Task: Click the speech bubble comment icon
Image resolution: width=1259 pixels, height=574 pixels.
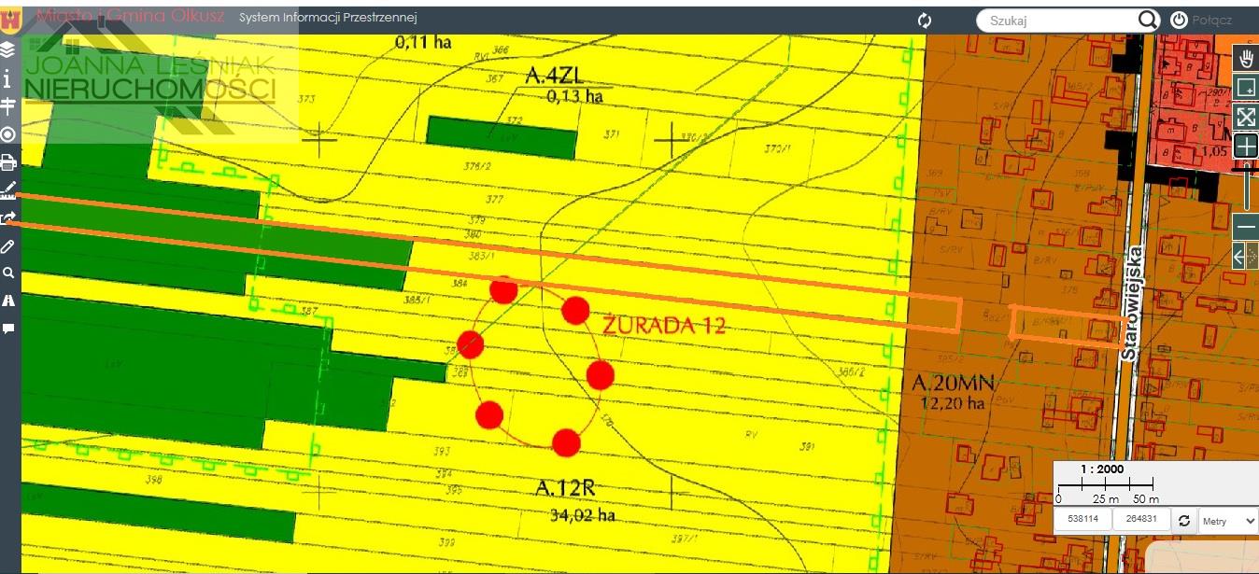Action: (x=8, y=329)
